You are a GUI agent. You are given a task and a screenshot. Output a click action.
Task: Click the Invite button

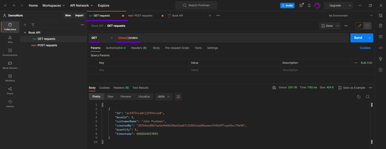287,5
